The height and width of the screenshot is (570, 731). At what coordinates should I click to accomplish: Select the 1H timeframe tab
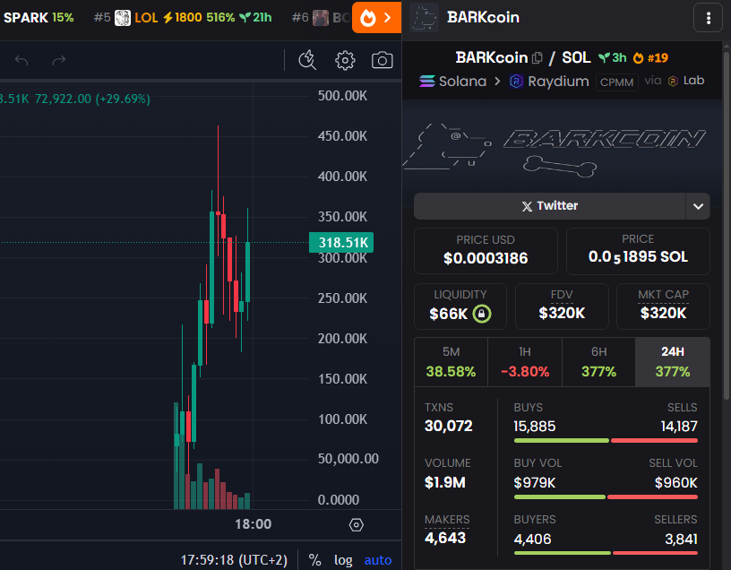[x=525, y=362]
